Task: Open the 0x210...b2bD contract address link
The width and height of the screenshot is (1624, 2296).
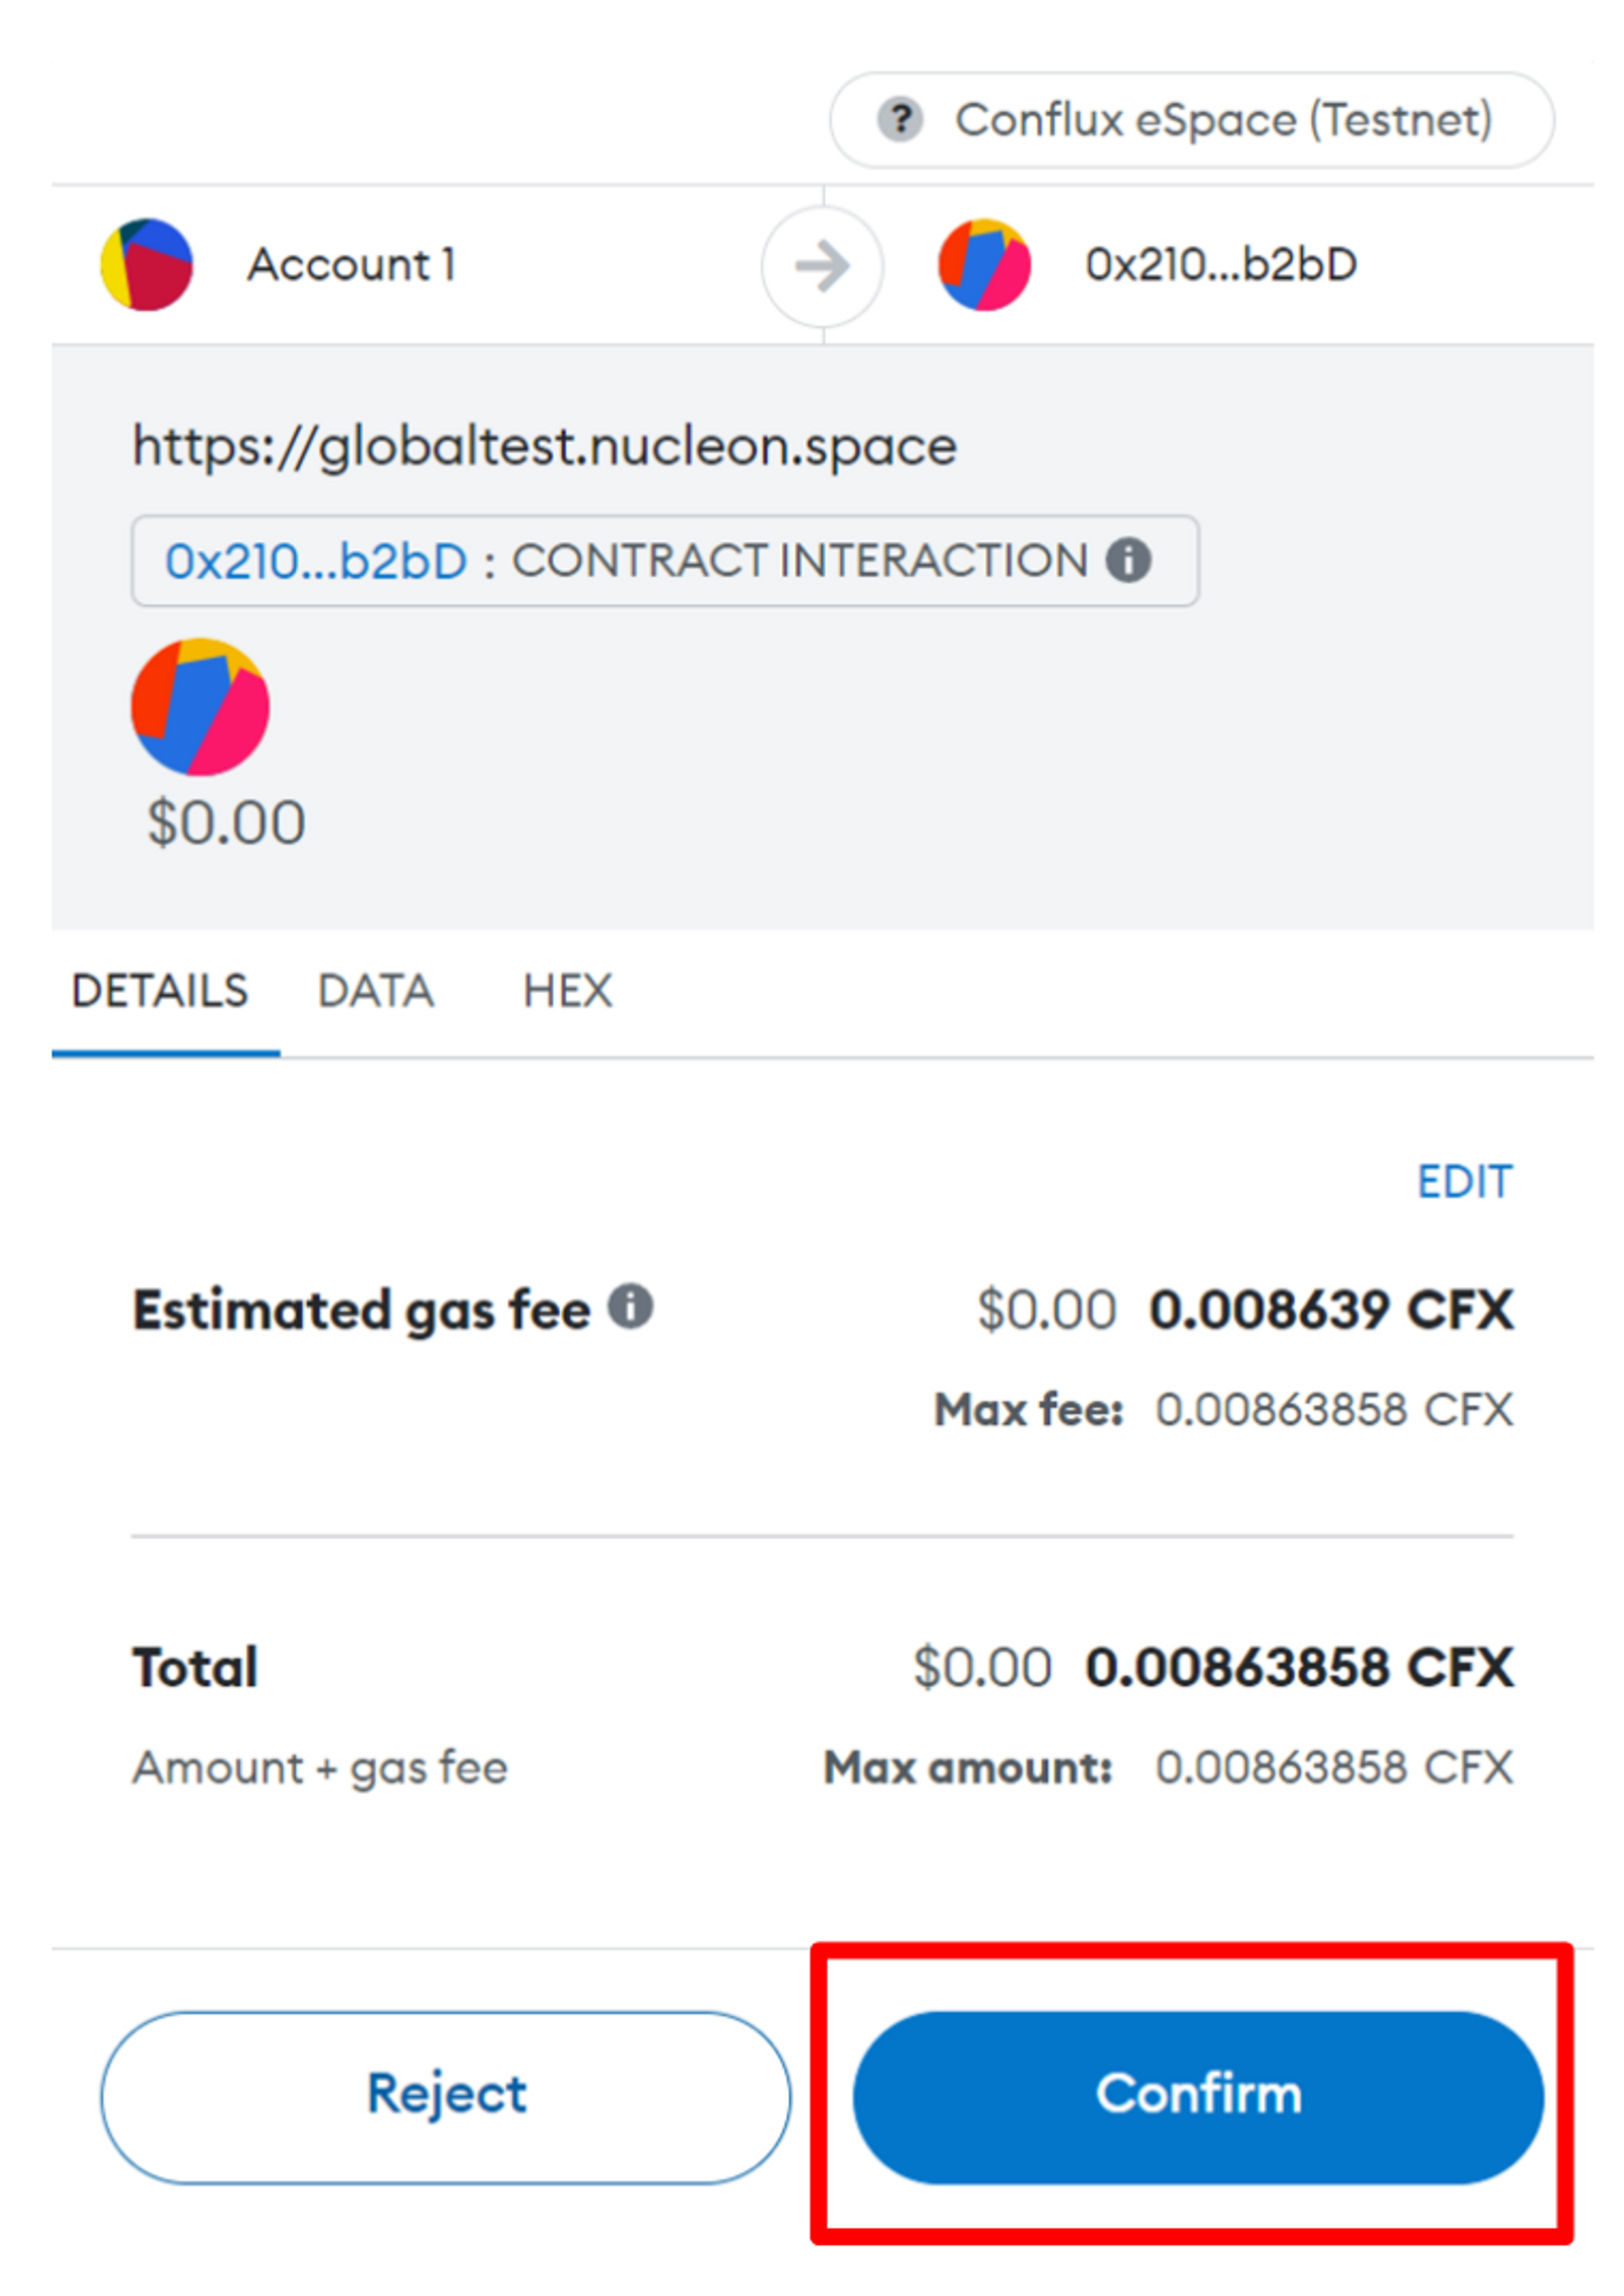Action: click(x=316, y=561)
